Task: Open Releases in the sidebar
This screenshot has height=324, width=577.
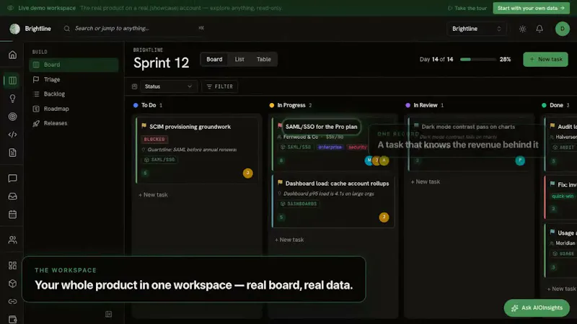Action: coord(74,123)
